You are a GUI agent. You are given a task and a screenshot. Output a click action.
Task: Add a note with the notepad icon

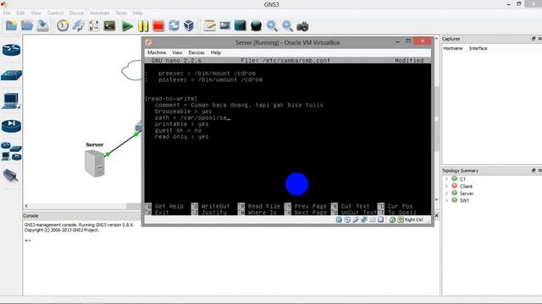click(209, 26)
